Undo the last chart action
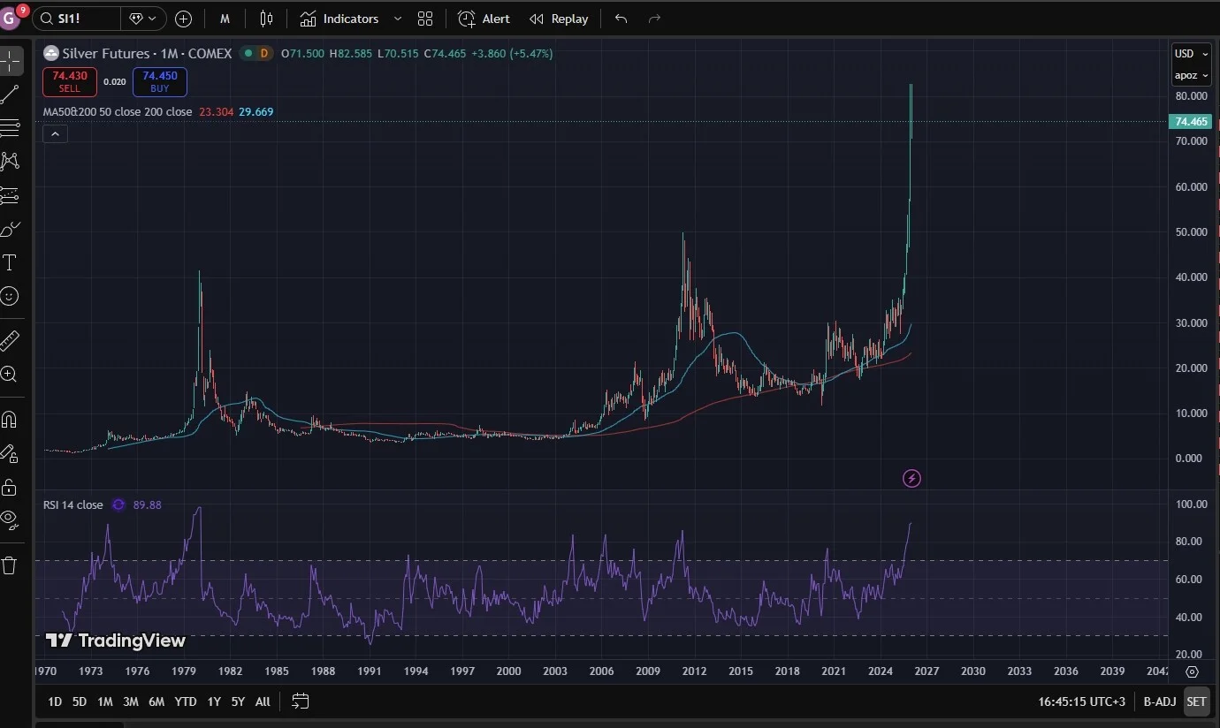1220x728 pixels. pos(621,19)
